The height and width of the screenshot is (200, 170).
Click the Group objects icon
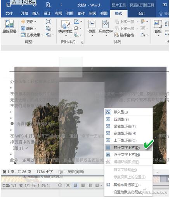point(143,28)
